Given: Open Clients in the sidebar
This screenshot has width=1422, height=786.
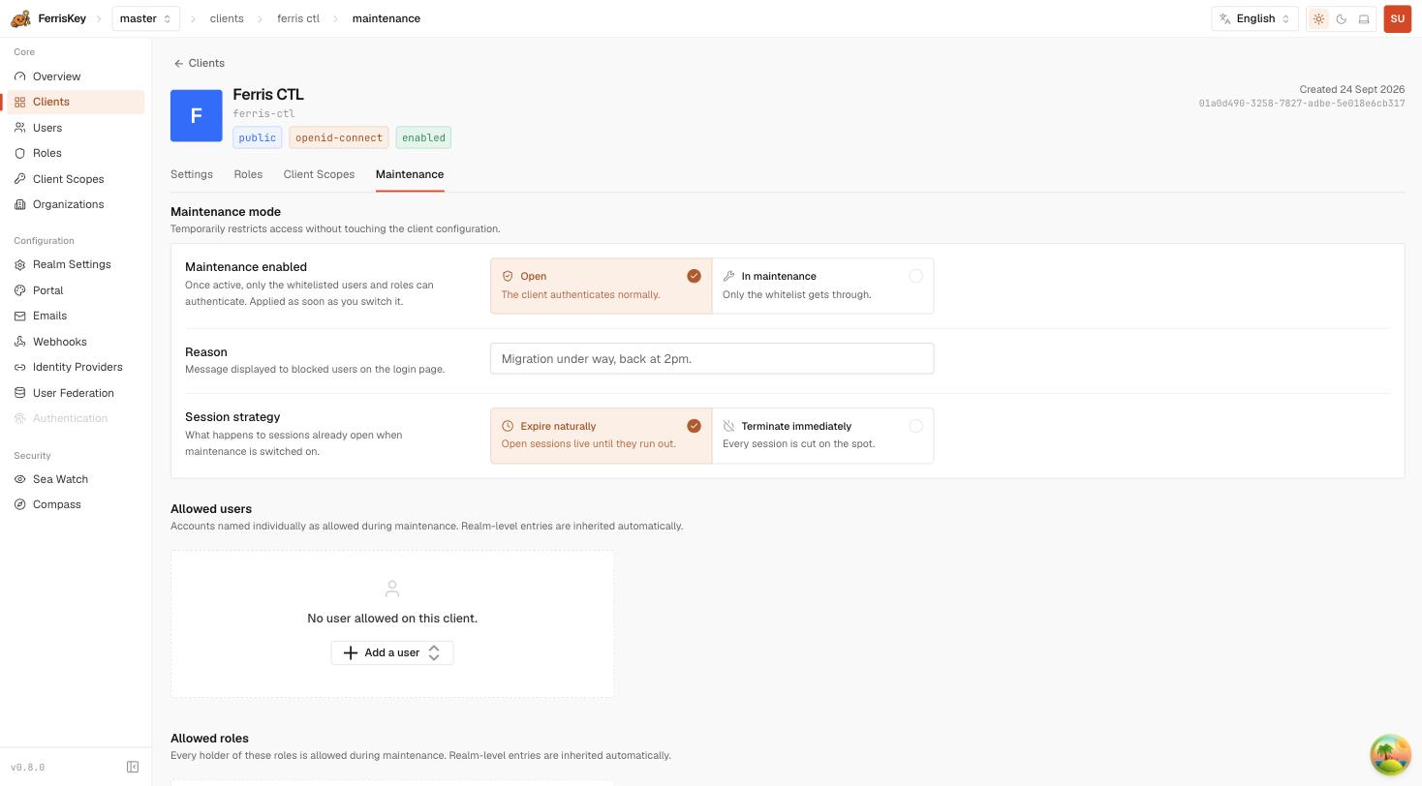Looking at the screenshot, I should tap(76, 102).
